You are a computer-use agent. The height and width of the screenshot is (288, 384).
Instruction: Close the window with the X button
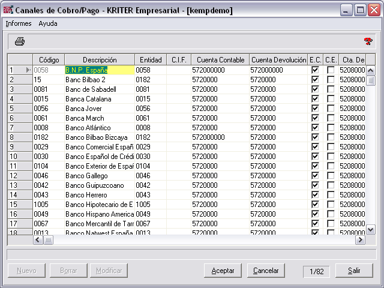click(x=374, y=10)
